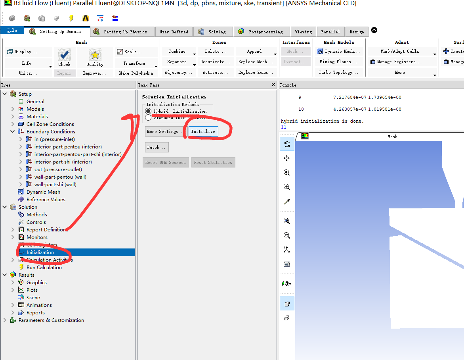
Task: Click the zoom out magnifier icon
Action: pos(287,235)
